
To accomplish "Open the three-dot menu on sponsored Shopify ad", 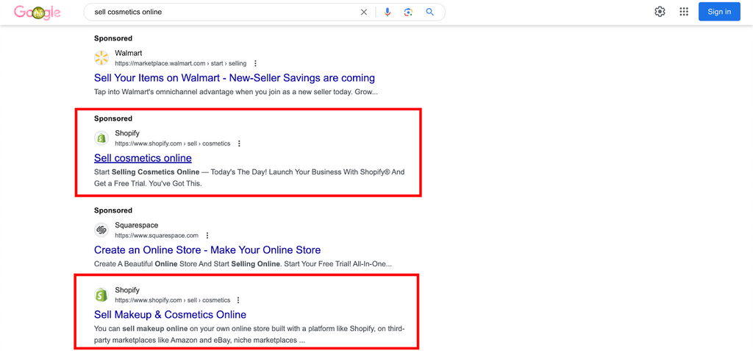I will (239, 143).
